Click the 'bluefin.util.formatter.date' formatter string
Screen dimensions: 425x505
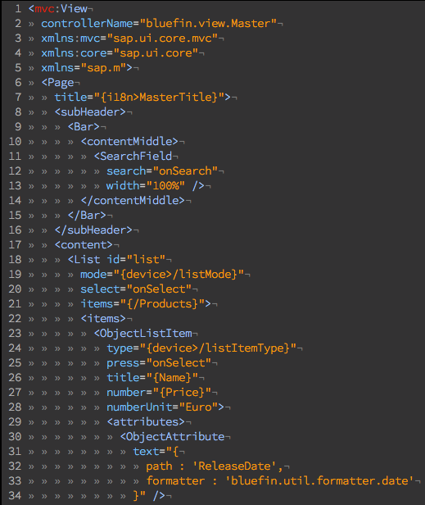[319, 481]
